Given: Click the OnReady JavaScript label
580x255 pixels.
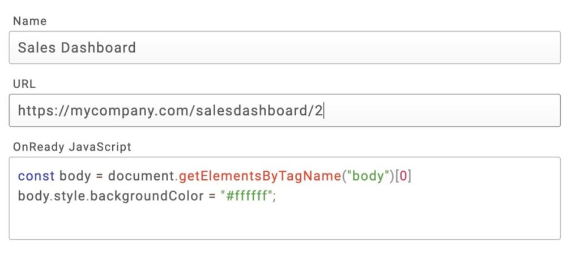Looking at the screenshot, I should [72, 147].
